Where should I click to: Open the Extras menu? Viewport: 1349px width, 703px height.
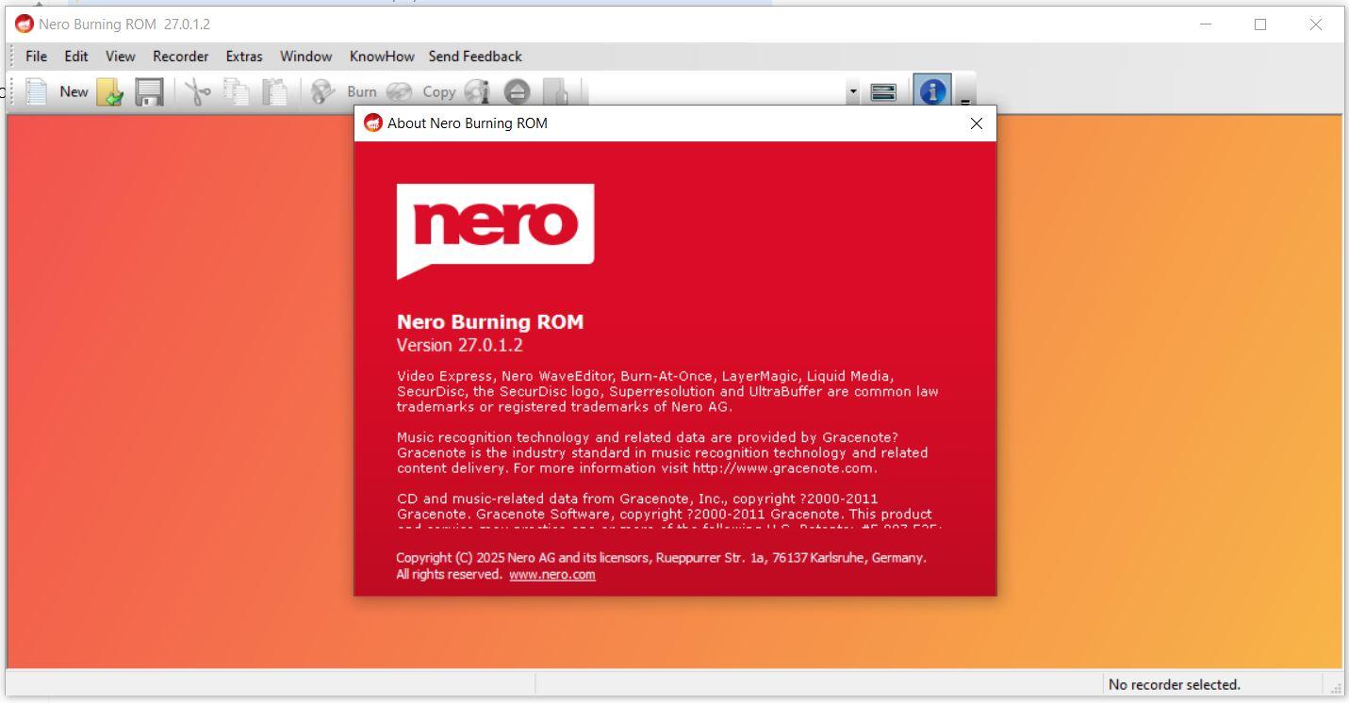coord(244,57)
